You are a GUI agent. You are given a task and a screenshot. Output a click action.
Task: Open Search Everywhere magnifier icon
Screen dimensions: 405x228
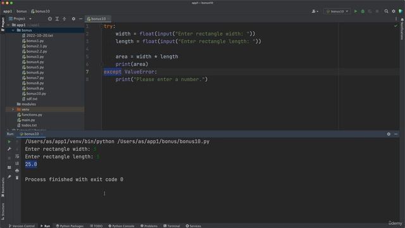[x=387, y=11]
